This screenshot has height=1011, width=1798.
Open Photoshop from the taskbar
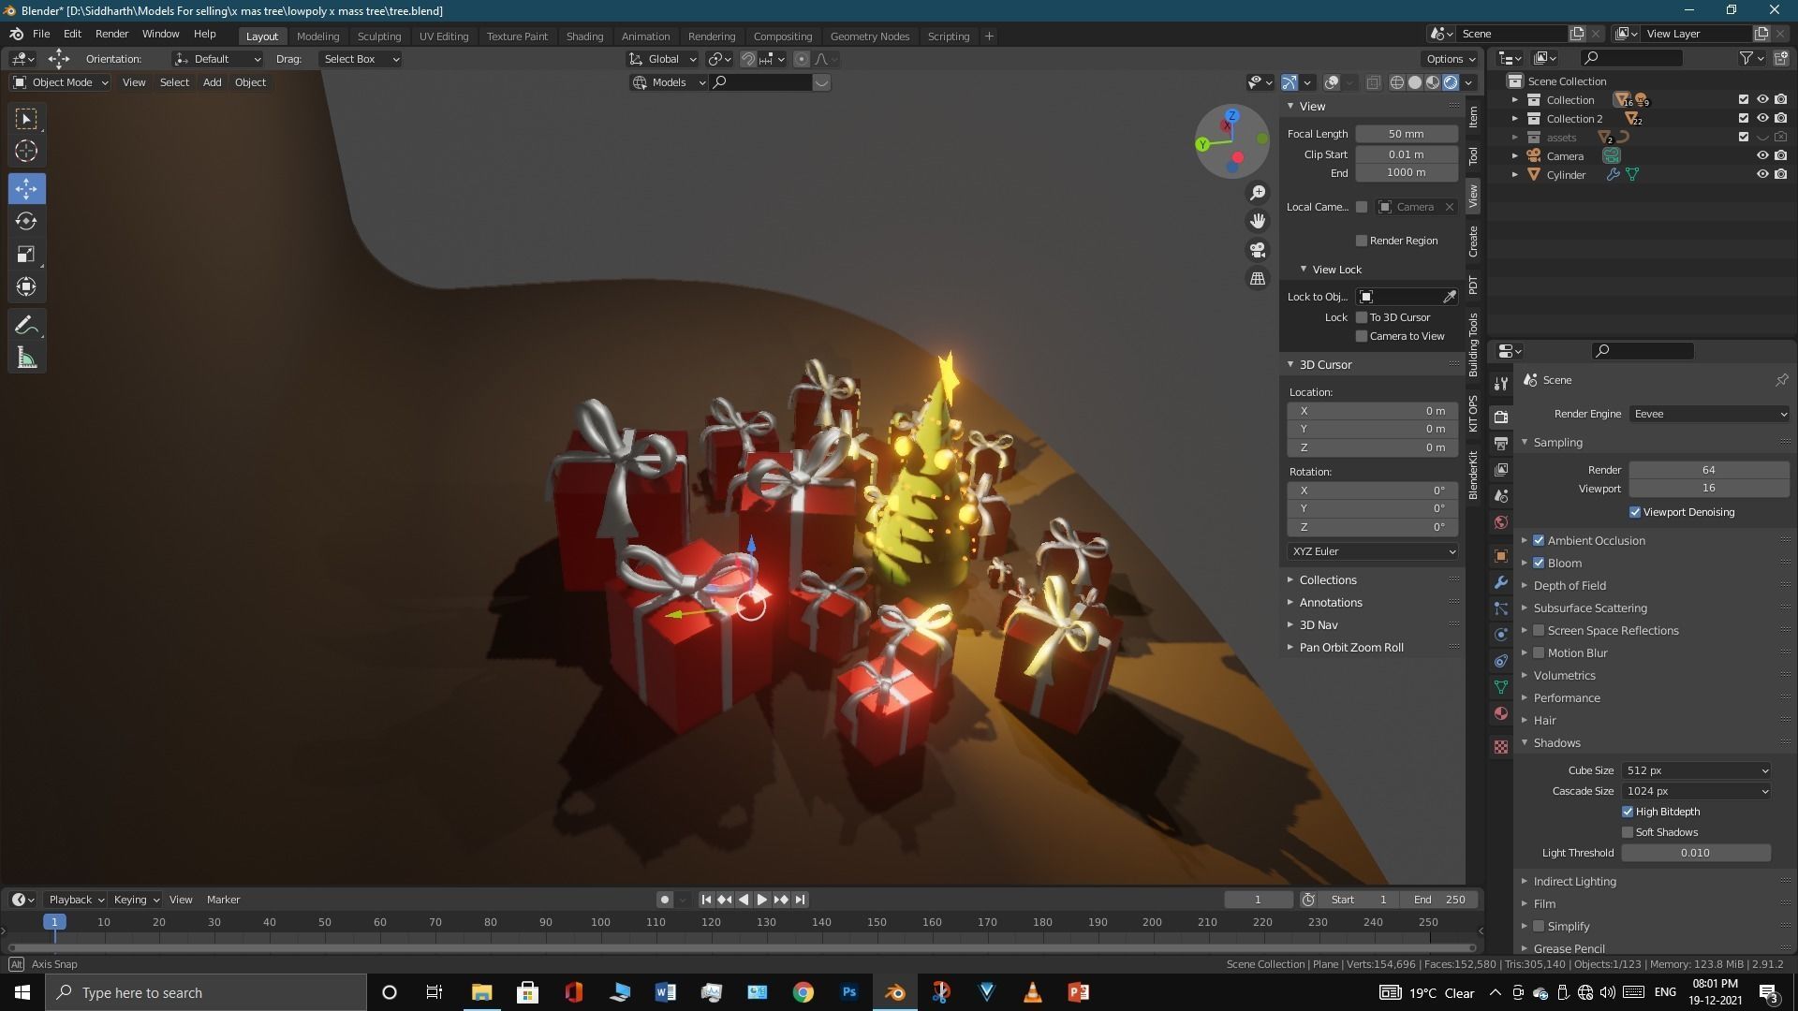[849, 992]
